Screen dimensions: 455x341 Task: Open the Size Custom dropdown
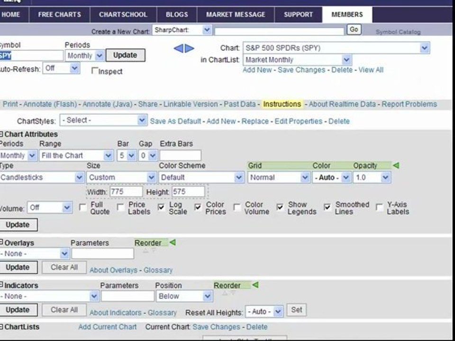(x=121, y=177)
